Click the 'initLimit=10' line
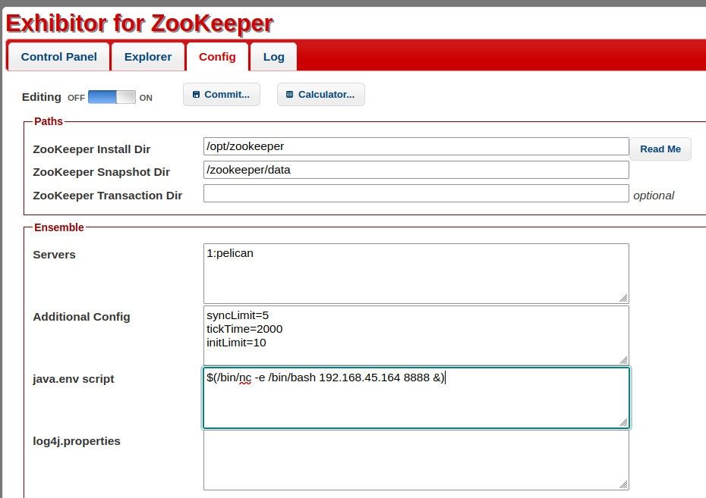Screen dimensions: 706x498 click(x=236, y=343)
